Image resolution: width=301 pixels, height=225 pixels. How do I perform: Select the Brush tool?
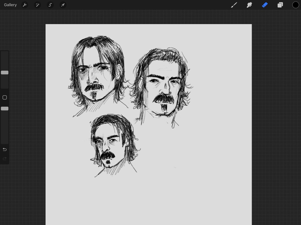(234, 5)
